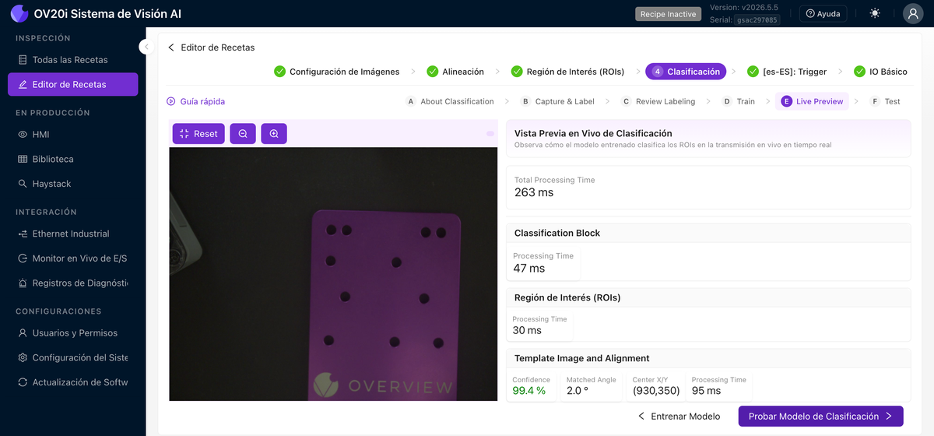Click the Version v2026.5.5 text

coord(744,7)
